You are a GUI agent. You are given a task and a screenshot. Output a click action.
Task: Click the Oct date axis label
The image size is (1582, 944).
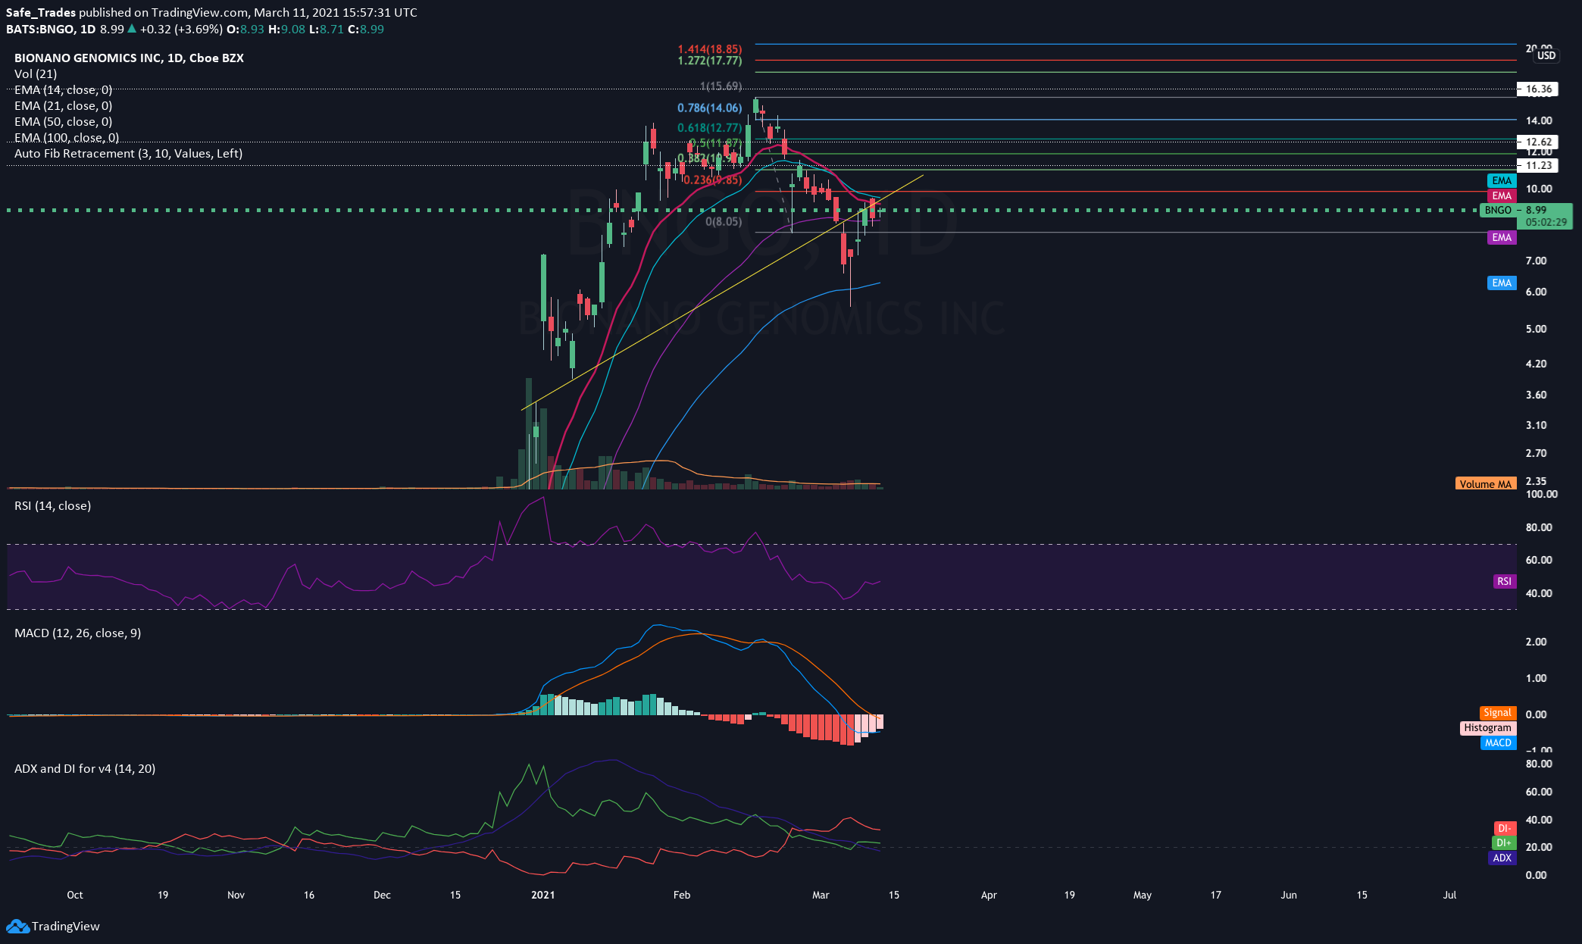click(75, 895)
